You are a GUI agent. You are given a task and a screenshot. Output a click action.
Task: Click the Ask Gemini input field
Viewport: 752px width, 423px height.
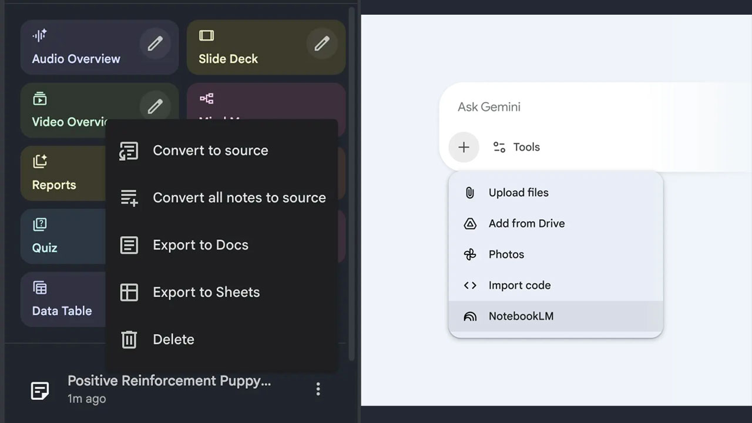[587, 107]
